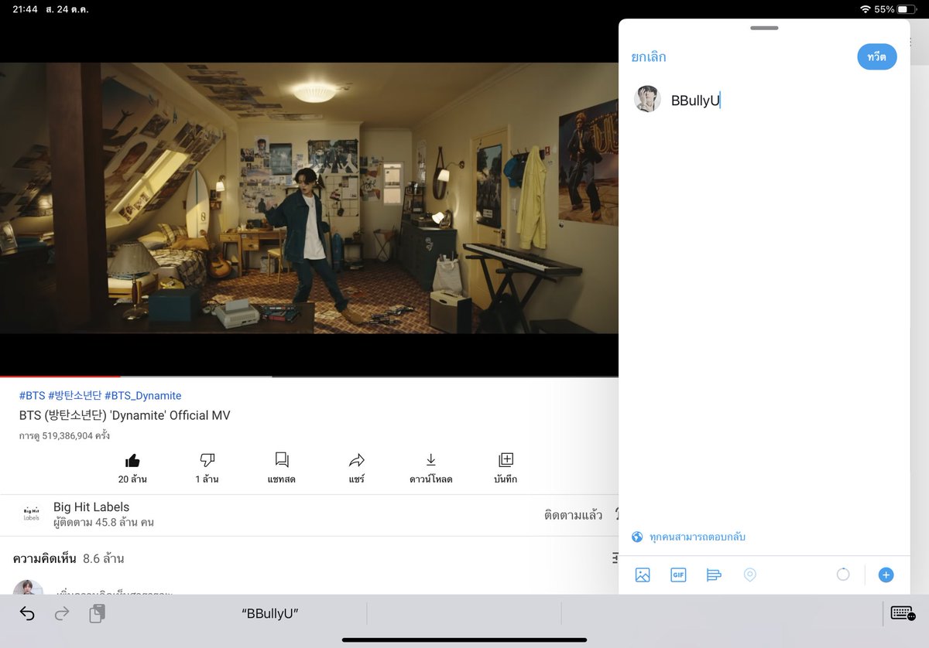This screenshot has width=929, height=648.
Task: Tap the Wi-Fi status icon
Action: pos(866,9)
